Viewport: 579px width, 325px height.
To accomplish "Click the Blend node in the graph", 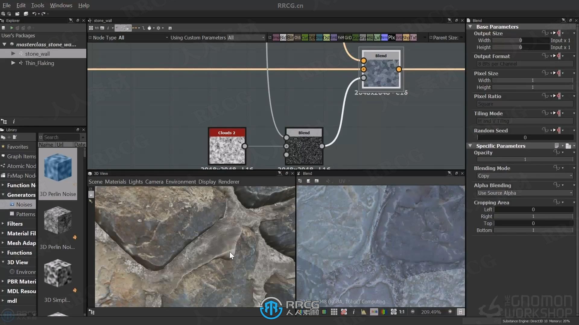I will point(304,147).
